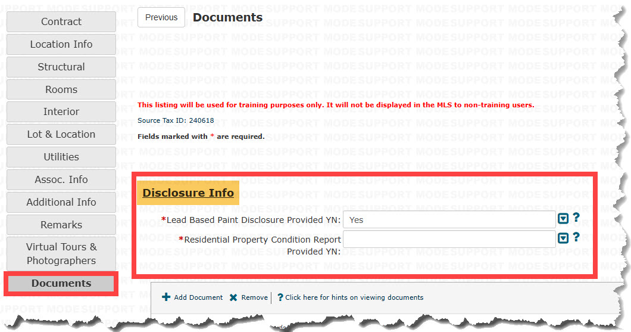The width and height of the screenshot is (631, 332).
Task: Open the Lead Based Paint Disclosure dropdown arrow
Action: (x=563, y=219)
